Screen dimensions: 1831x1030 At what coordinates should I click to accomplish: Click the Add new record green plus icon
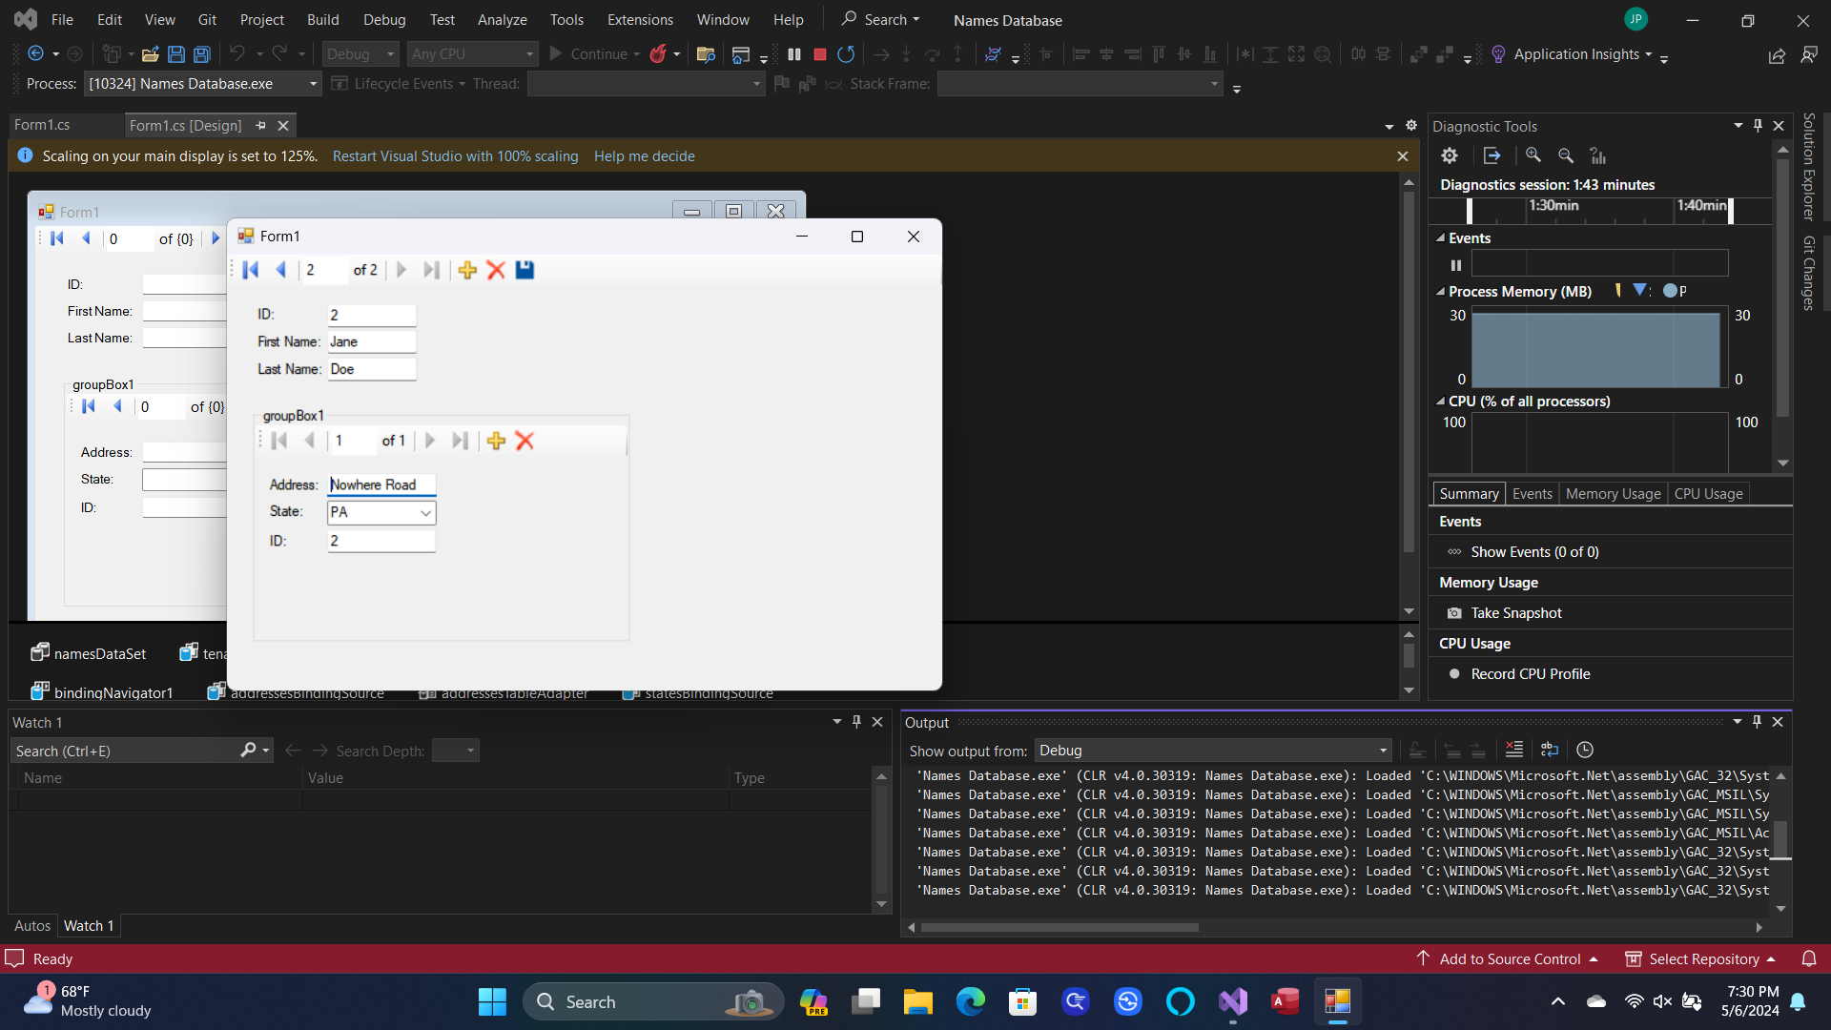click(x=466, y=269)
